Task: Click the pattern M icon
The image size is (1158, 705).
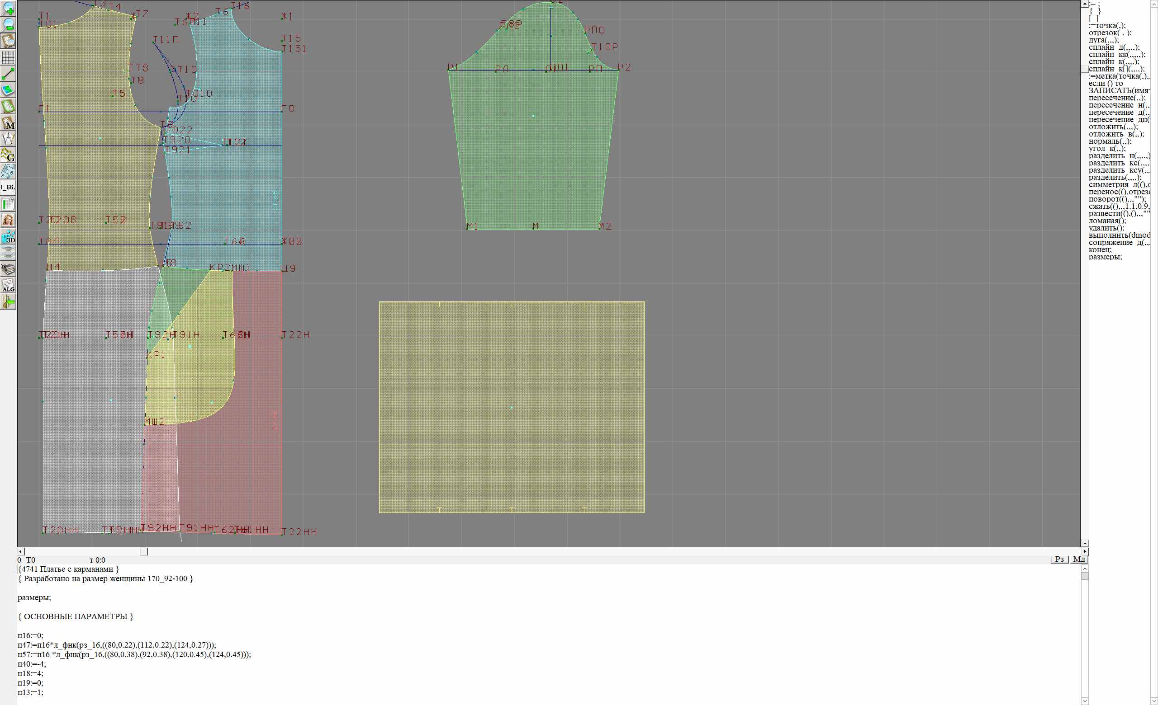Action: pos(9,122)
